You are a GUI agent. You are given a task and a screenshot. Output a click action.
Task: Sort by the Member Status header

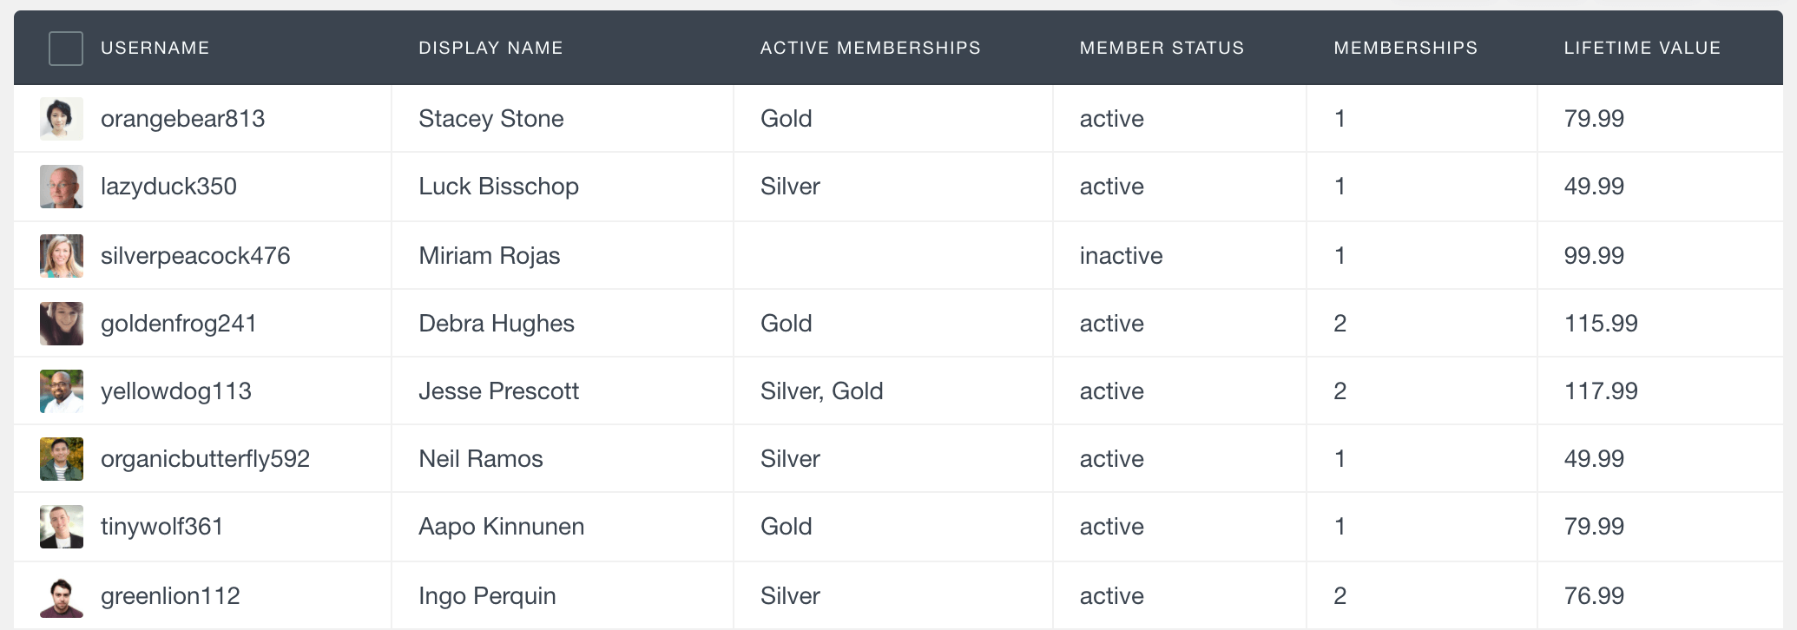coord(1162,49)
